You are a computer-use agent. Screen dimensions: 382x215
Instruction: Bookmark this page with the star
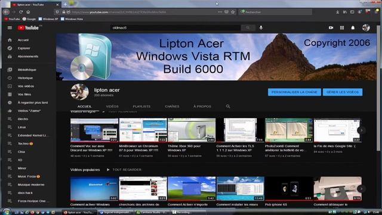(233, 12)
